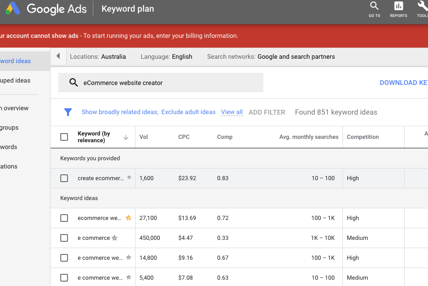The height and width of the screenshot is (286, 428).
Task: Collapse the side panel with the arrow
Action: (58, 56)
